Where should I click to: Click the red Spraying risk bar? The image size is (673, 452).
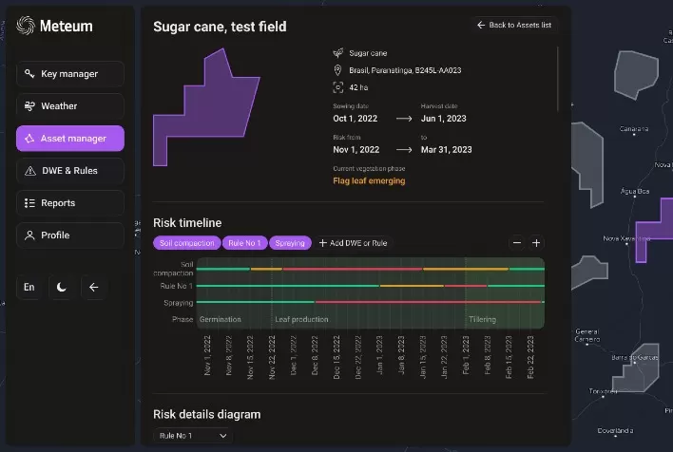tap(428, 302)
